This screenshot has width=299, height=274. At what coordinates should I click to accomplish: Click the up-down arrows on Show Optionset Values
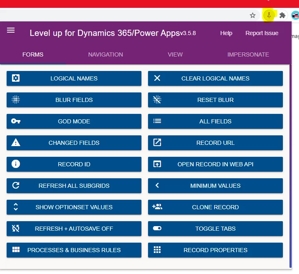(16, 207)
